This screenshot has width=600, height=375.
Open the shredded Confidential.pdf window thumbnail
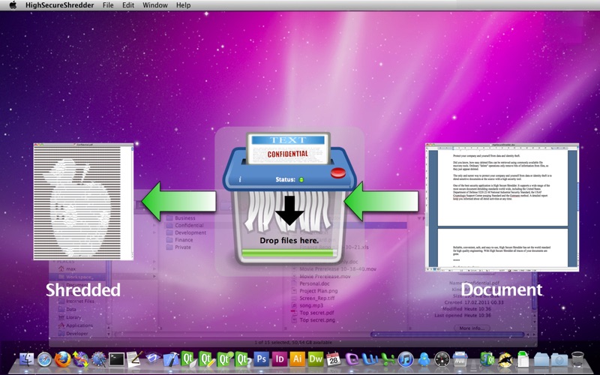click(x=83, y=202)
